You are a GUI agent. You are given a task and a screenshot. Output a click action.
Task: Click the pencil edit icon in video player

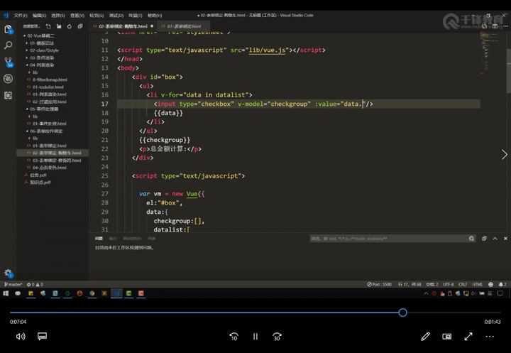(x=425, y=337)
